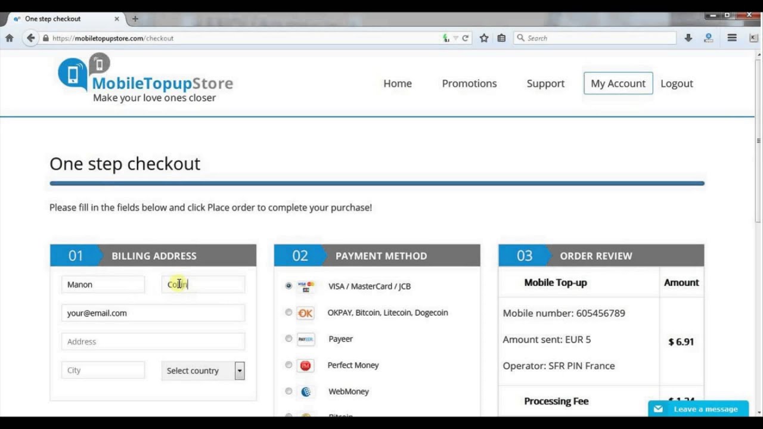This screenshot has width=763, height=429.
Task: Choose the Perfect Money radio button
Action: pos(289,365)
